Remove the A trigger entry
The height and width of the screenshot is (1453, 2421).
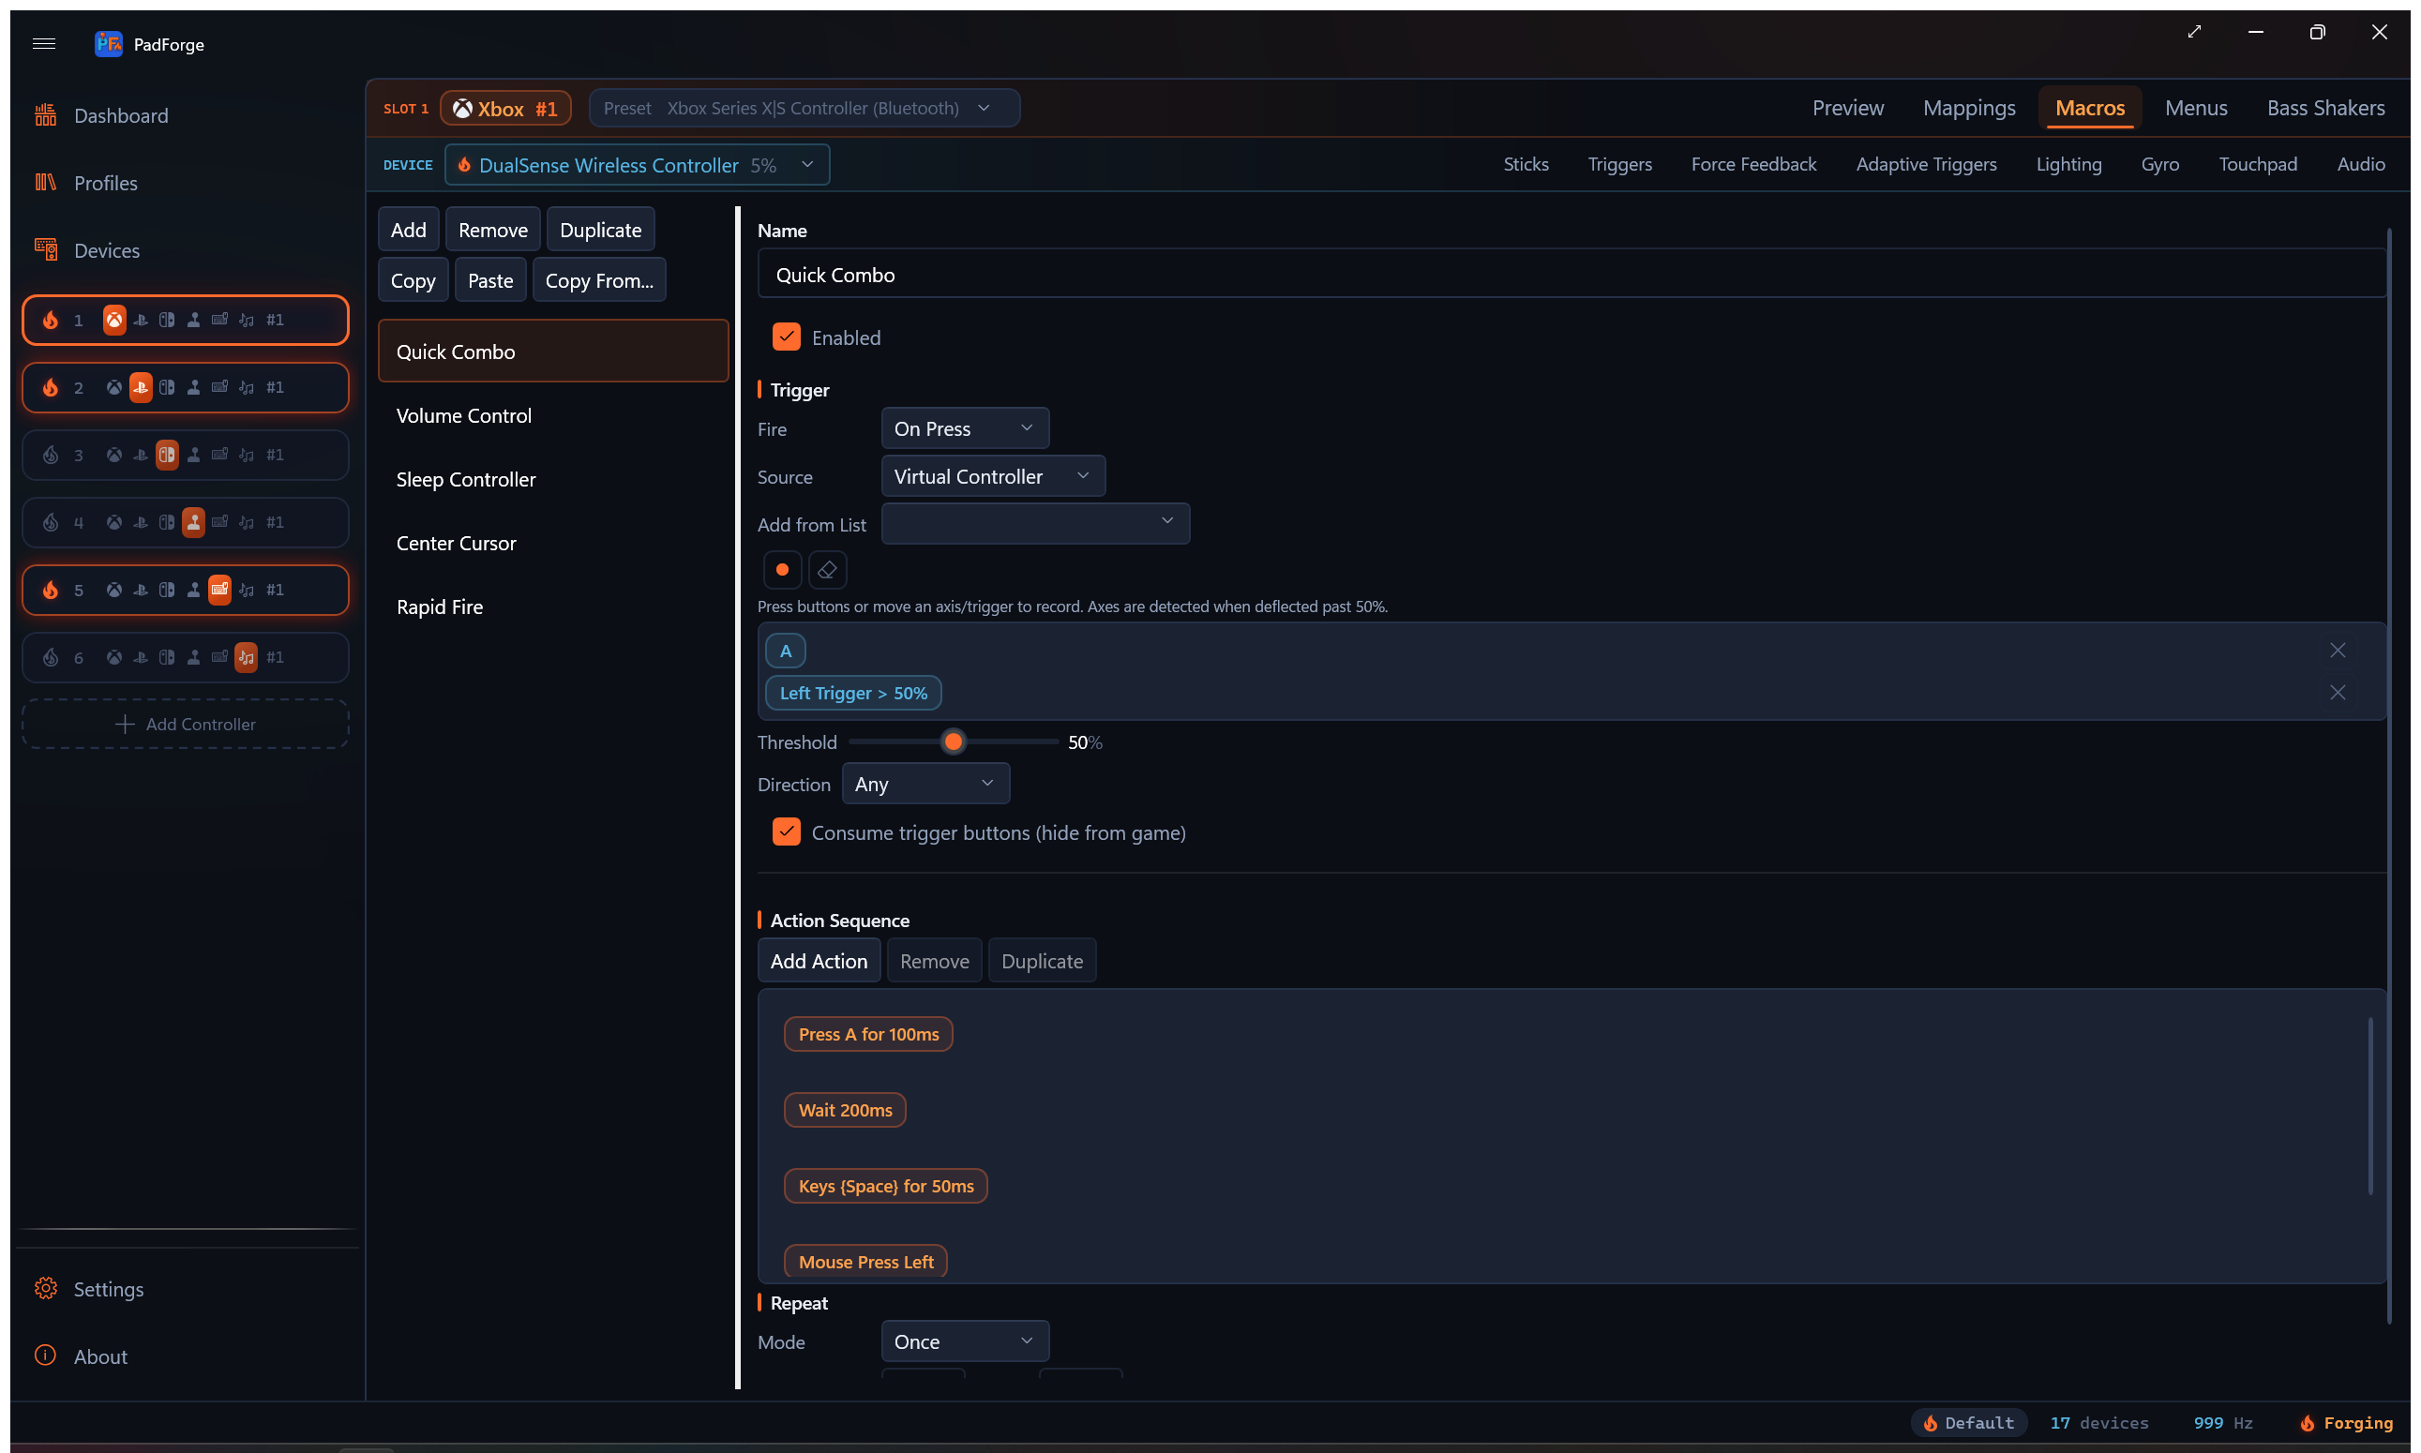point(2338,651)
